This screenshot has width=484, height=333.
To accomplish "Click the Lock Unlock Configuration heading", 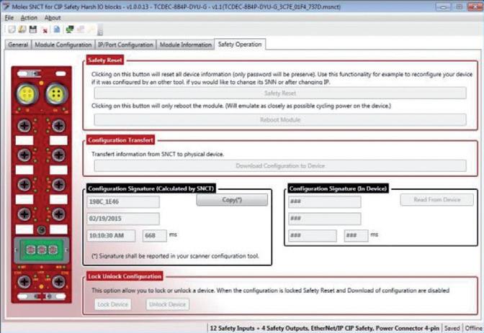I will point(125,276).
